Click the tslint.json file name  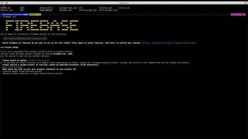(x=124, y=8)
